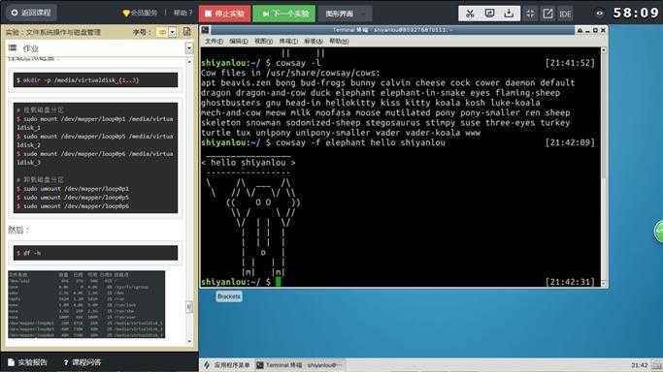Click the red 停止实验 stop experiment button
Image resolution: width=663 pixels, height=372 pixels.
(224, 14)
